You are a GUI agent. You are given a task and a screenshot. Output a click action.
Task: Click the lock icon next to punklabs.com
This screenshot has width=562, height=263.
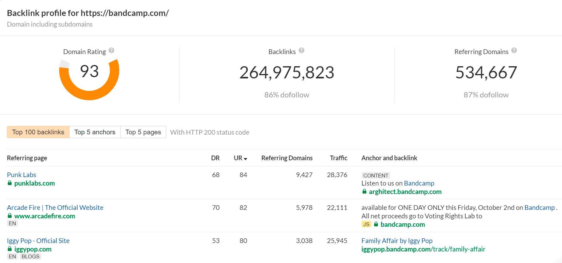[x=10, y=183]
